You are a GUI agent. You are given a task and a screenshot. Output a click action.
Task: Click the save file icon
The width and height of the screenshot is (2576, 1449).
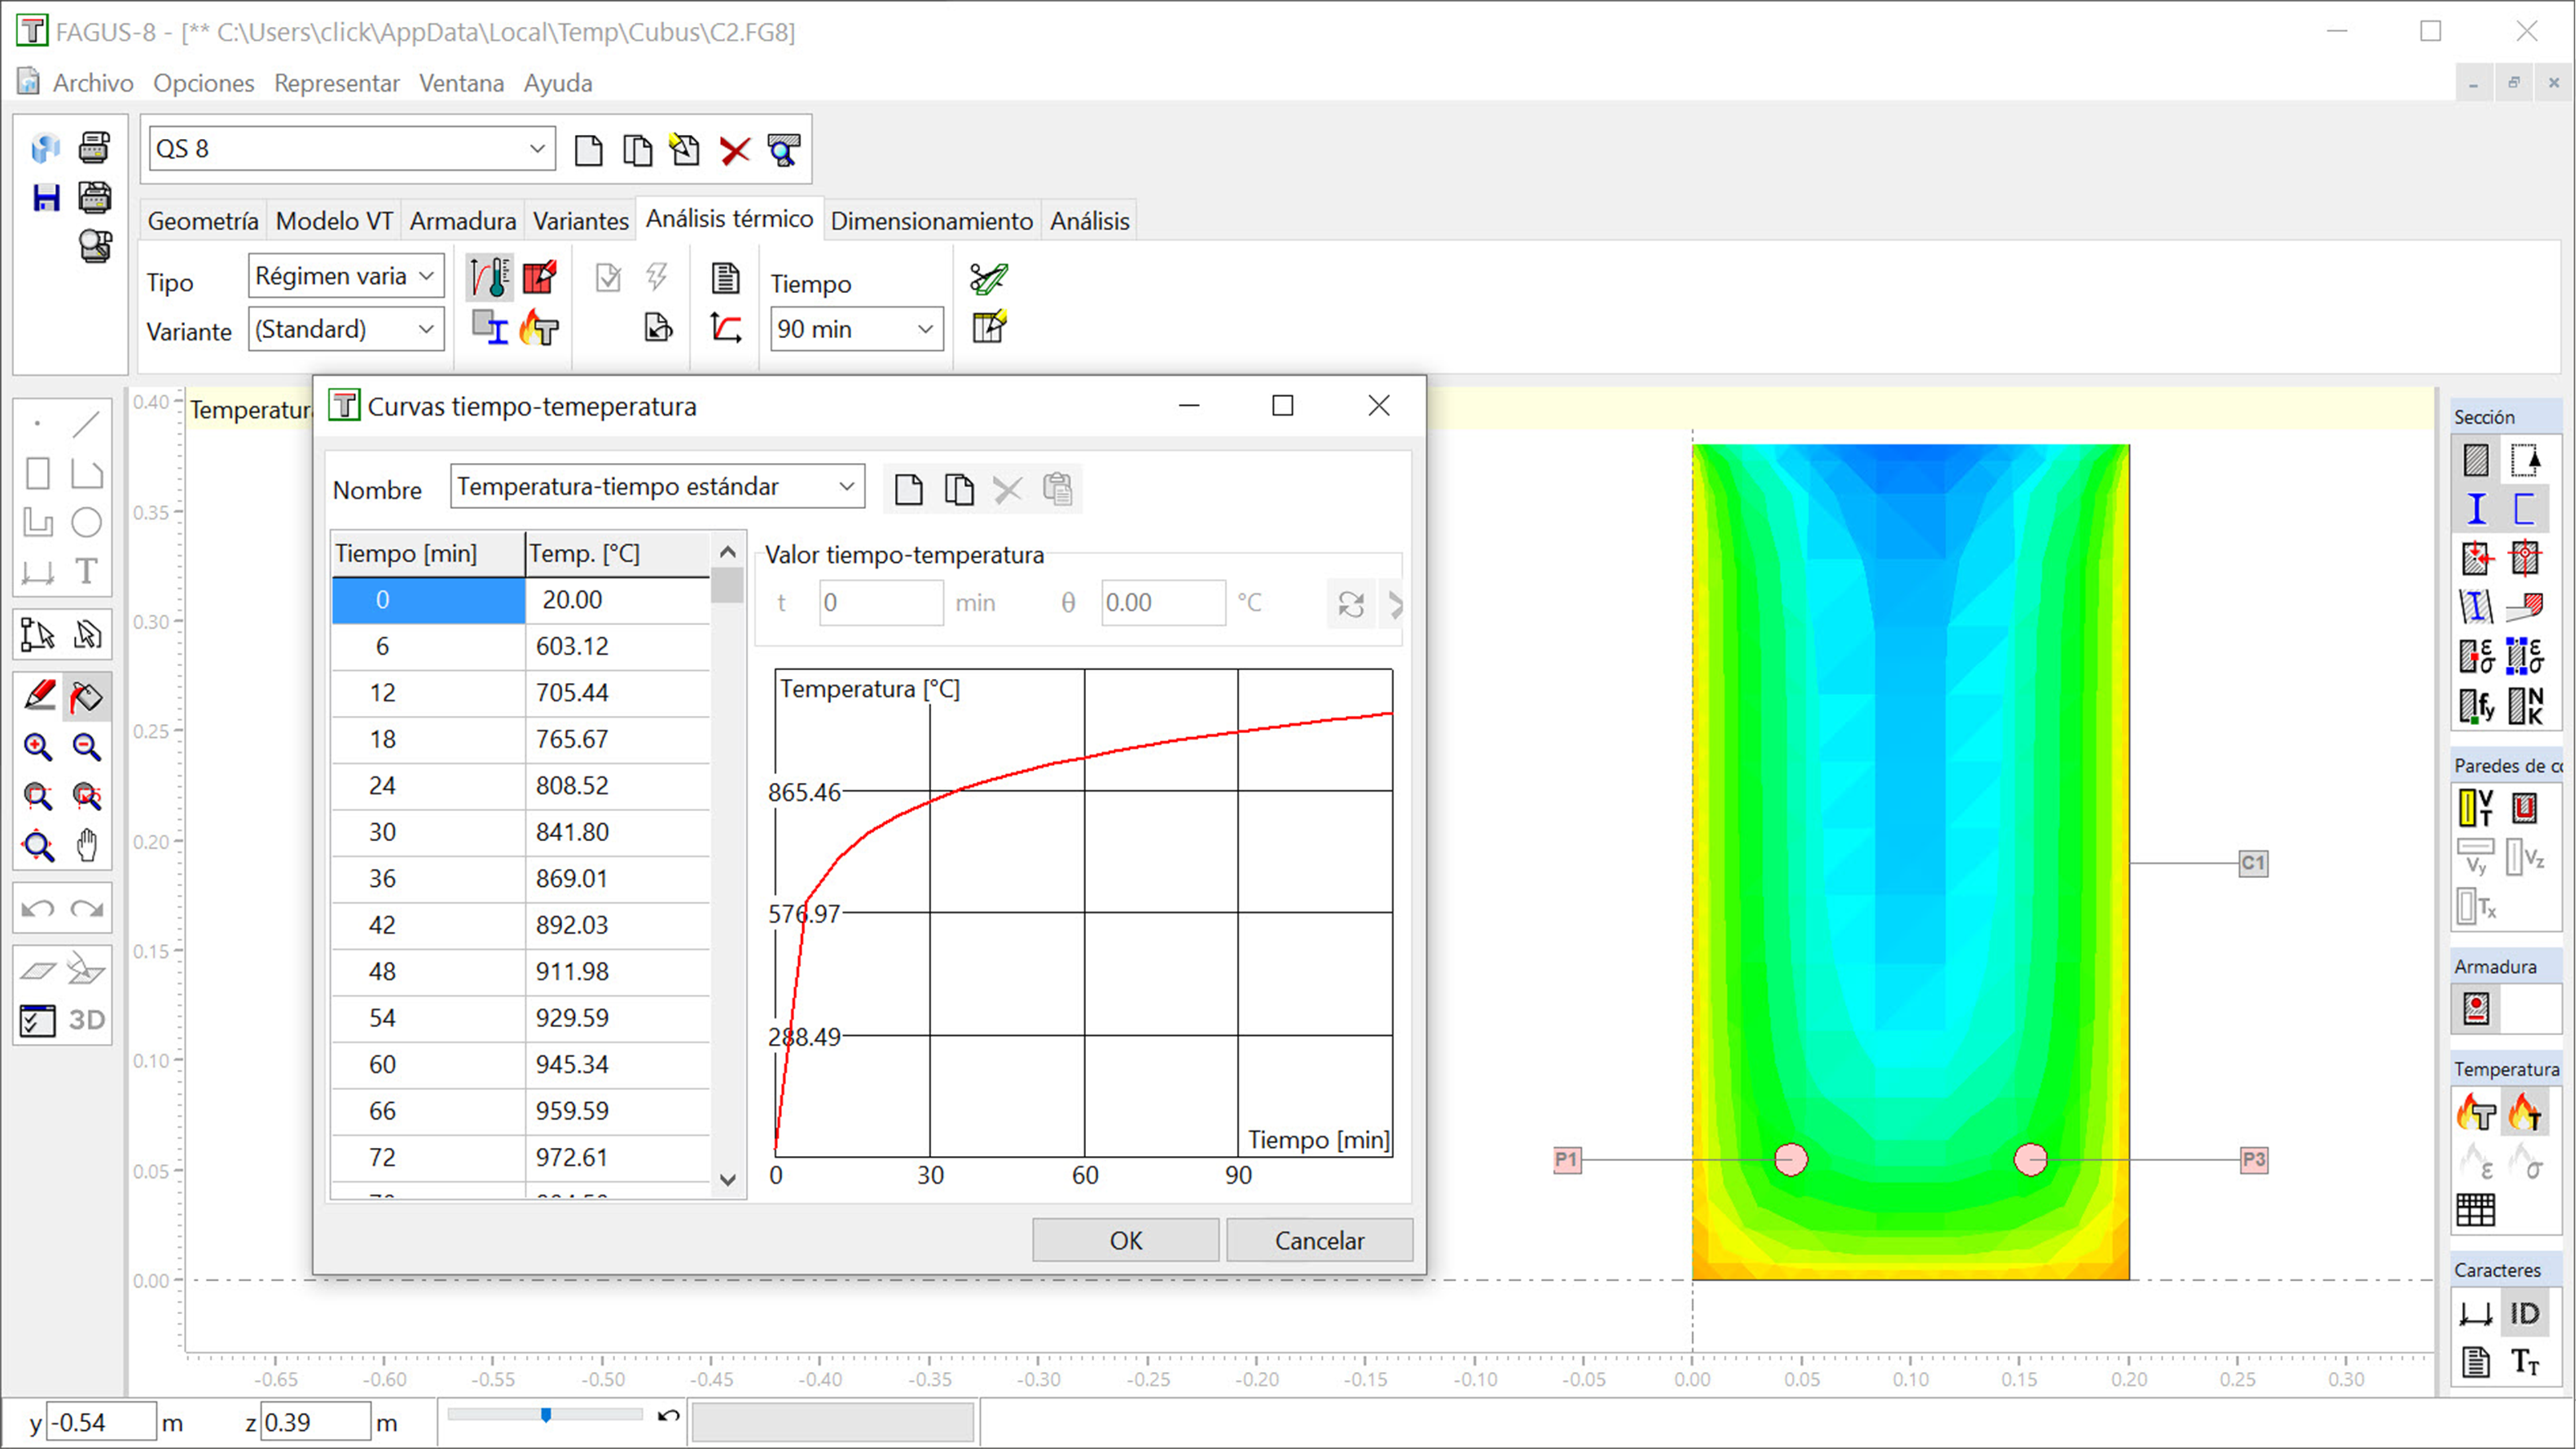click(x=46, y=198)
